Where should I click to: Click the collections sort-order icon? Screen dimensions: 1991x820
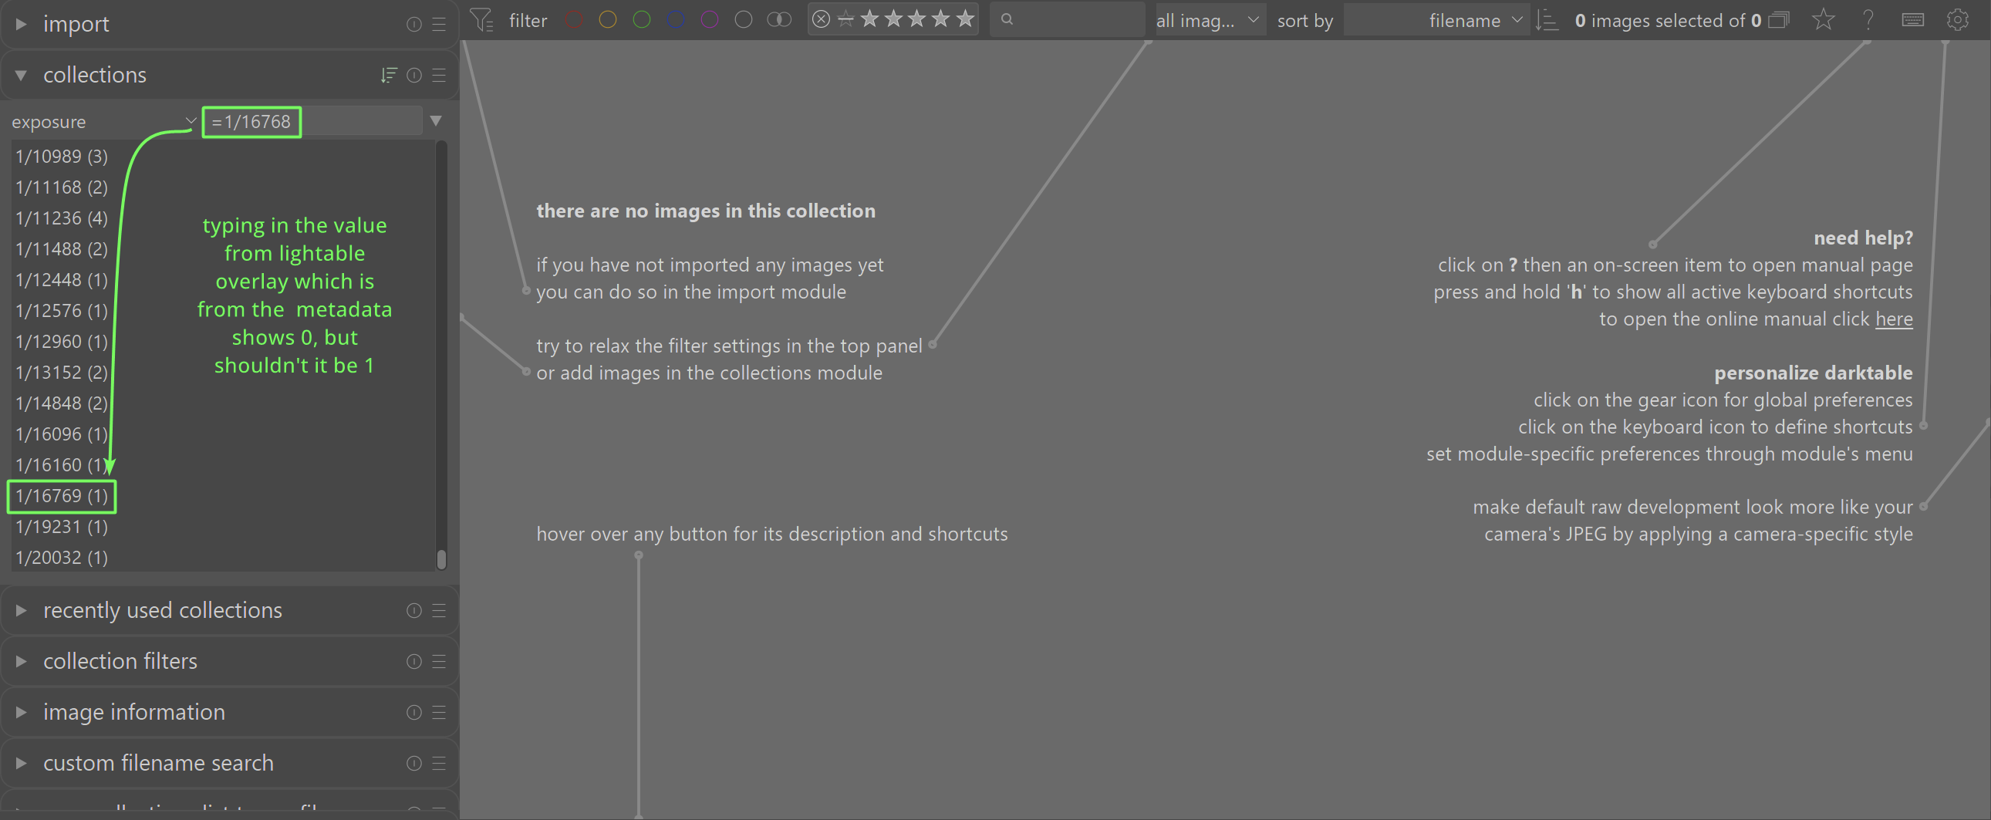pyautogui.click(x=388, y=75)
